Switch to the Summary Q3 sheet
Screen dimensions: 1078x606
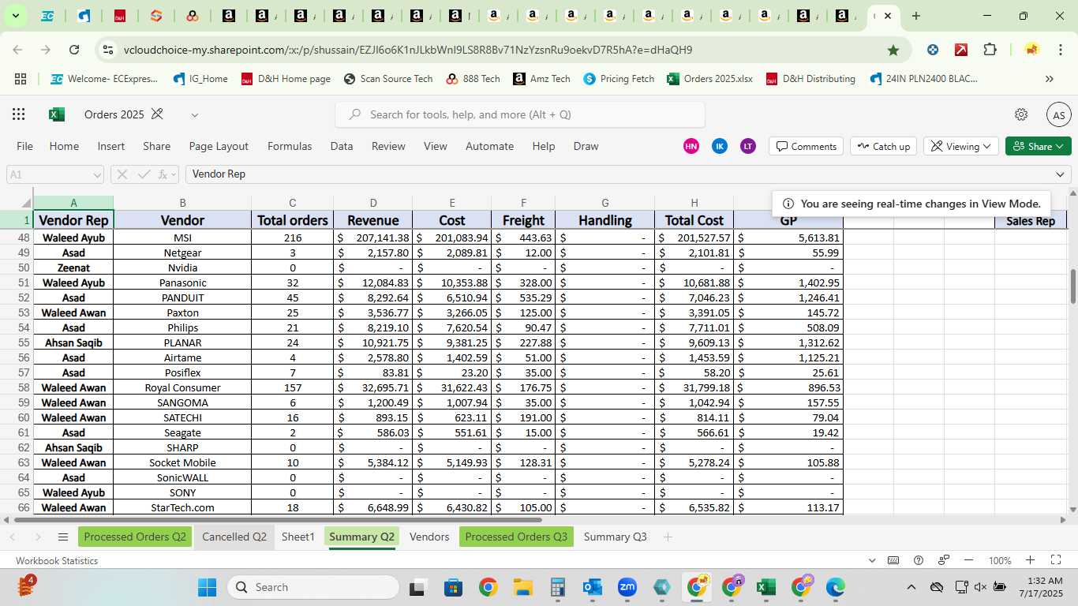[615, 537]
